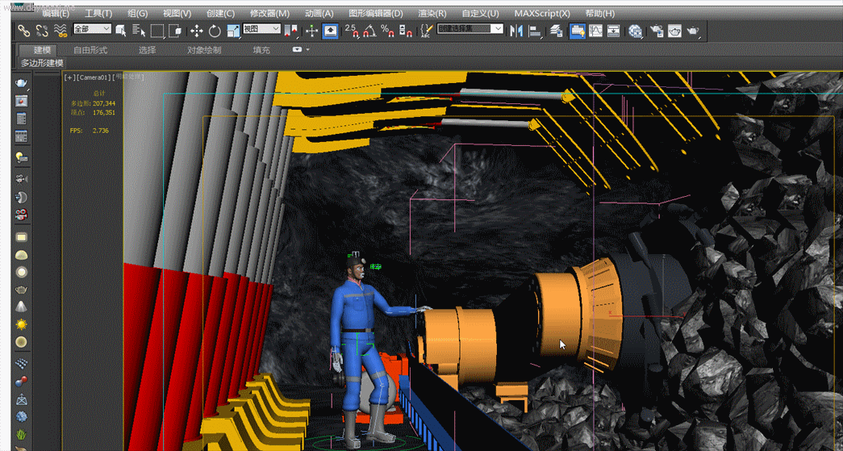
Task: Toggle the 2.5D Snaps magnet
Action: 352,31
